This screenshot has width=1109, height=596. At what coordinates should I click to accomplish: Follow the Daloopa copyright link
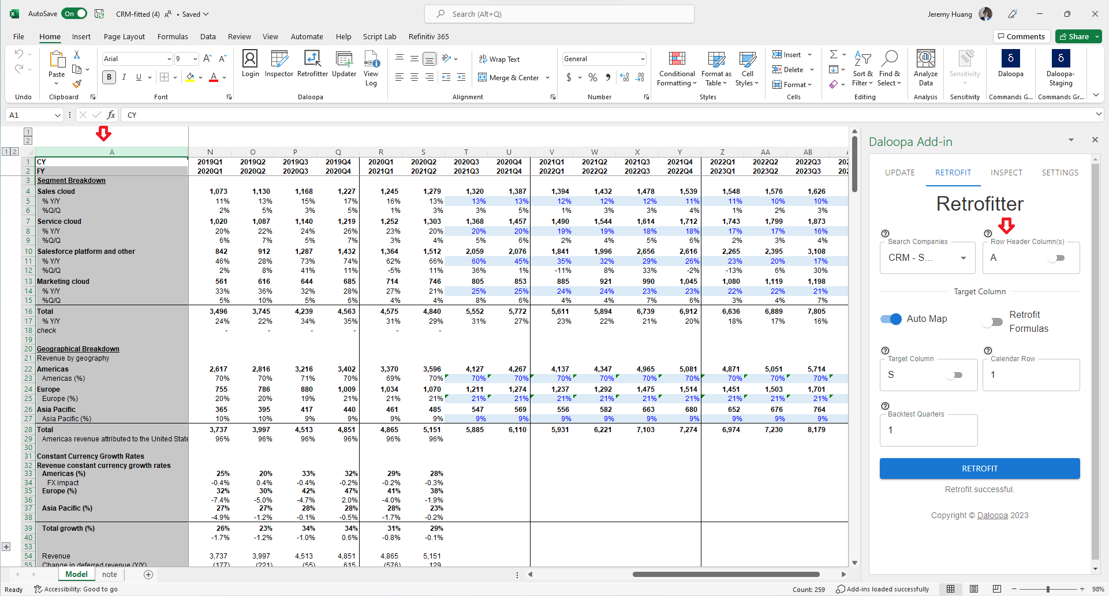click(x=992, y=515)
